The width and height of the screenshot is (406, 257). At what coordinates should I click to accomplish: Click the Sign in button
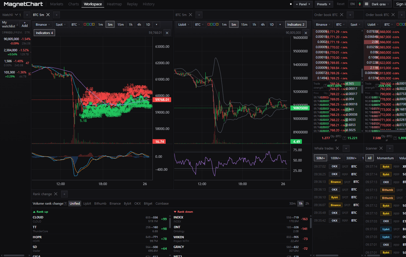(401, 4)
